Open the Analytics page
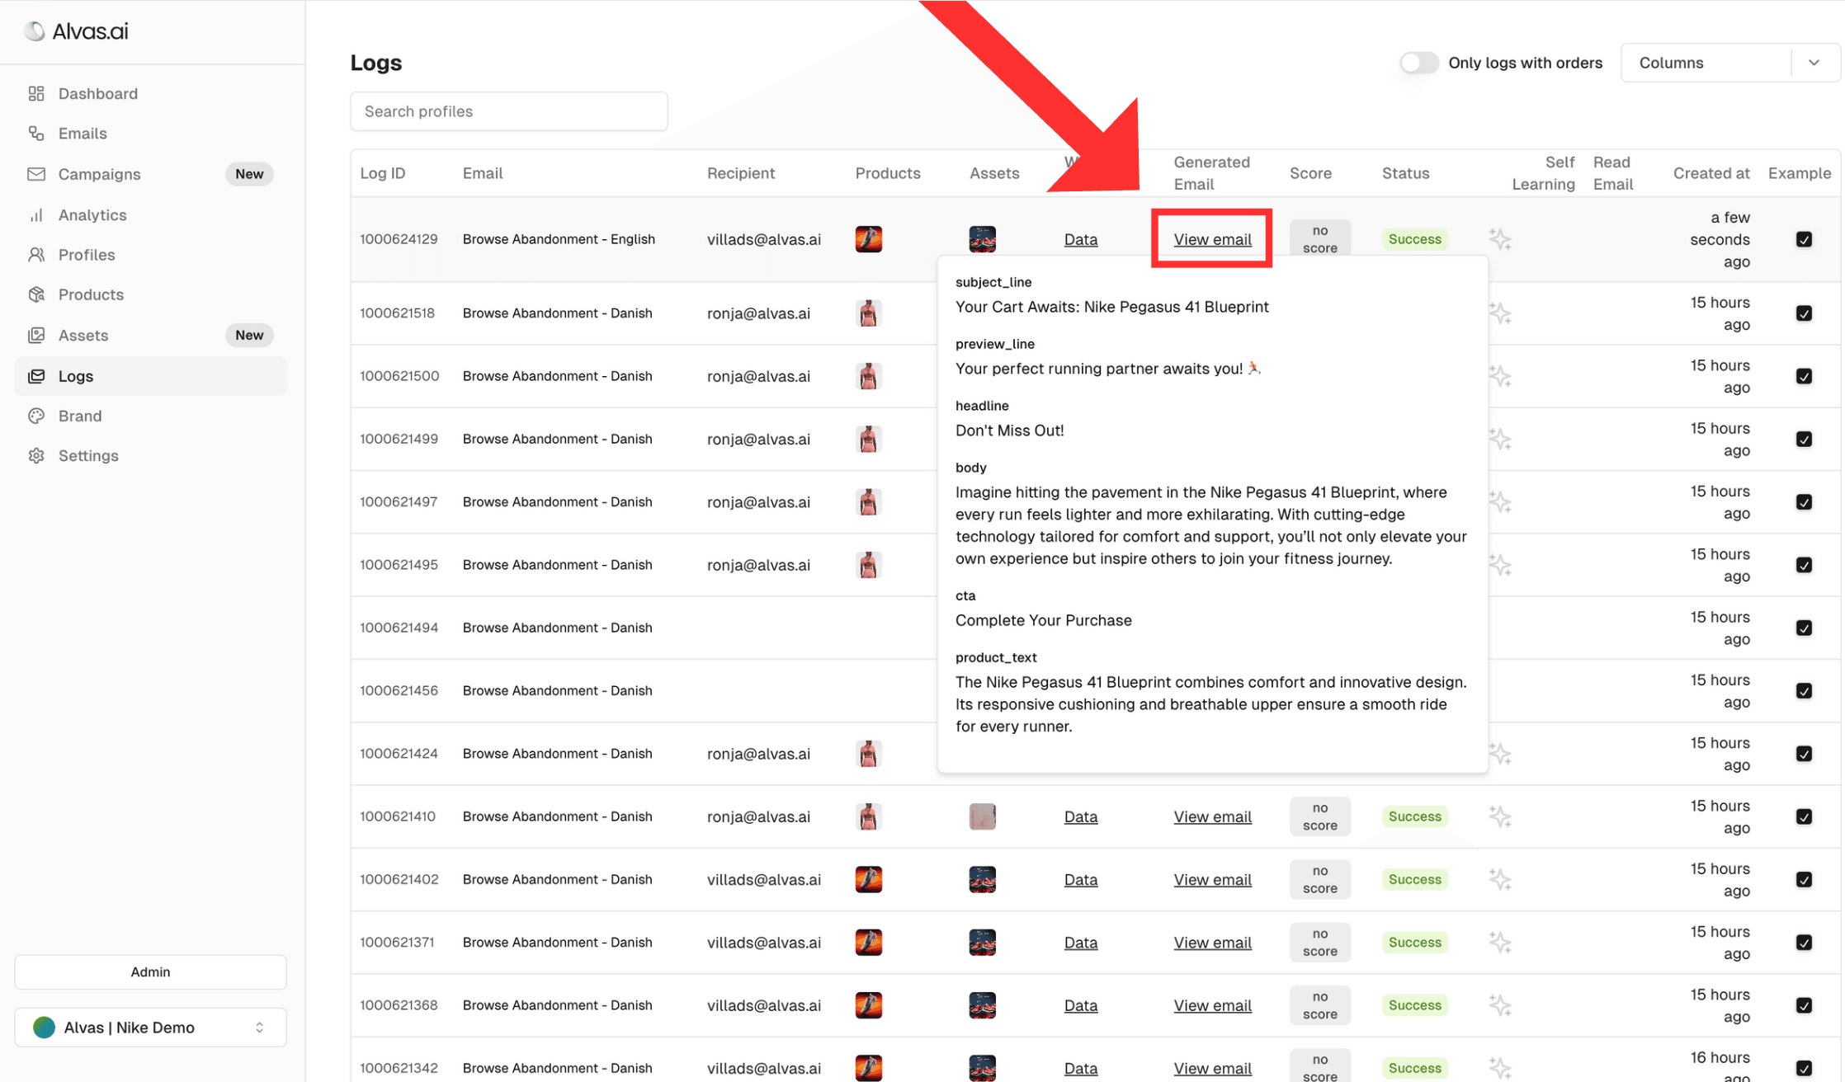The width and height of the screenshot is (1845, 1082). point(92,214)
